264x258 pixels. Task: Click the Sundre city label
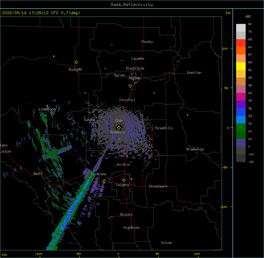(89, 120)
